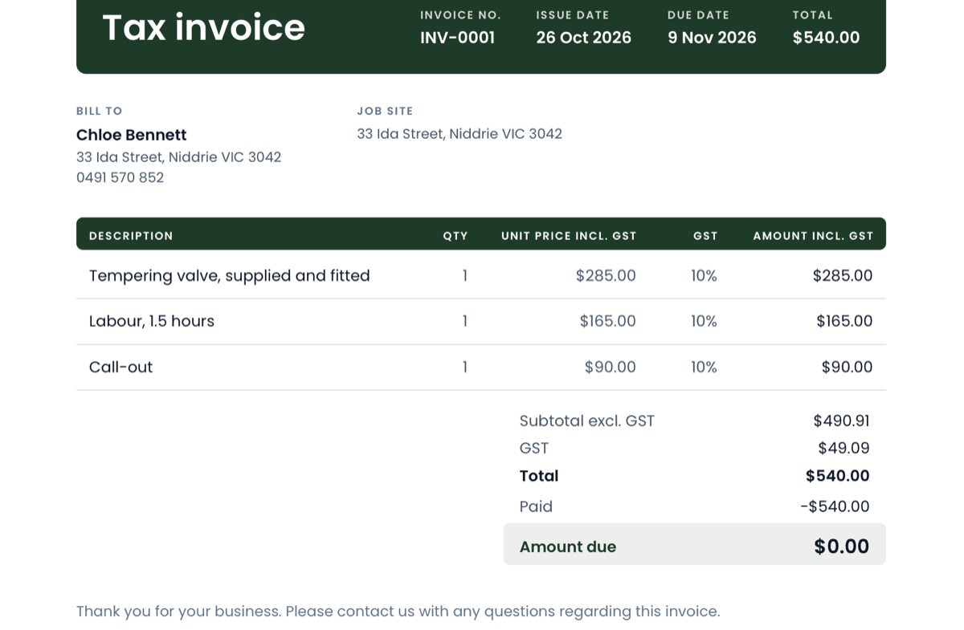The height and width of the screenshot is (630, 964).
Task: Click 'Subtotal excl. GST' label
Action: (x=587, y=421)
